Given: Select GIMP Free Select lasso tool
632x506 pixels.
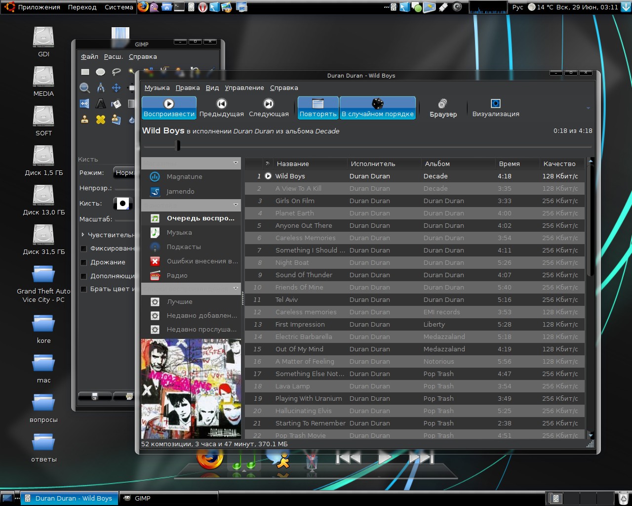Looking at the screenshot, I should 116,72.
